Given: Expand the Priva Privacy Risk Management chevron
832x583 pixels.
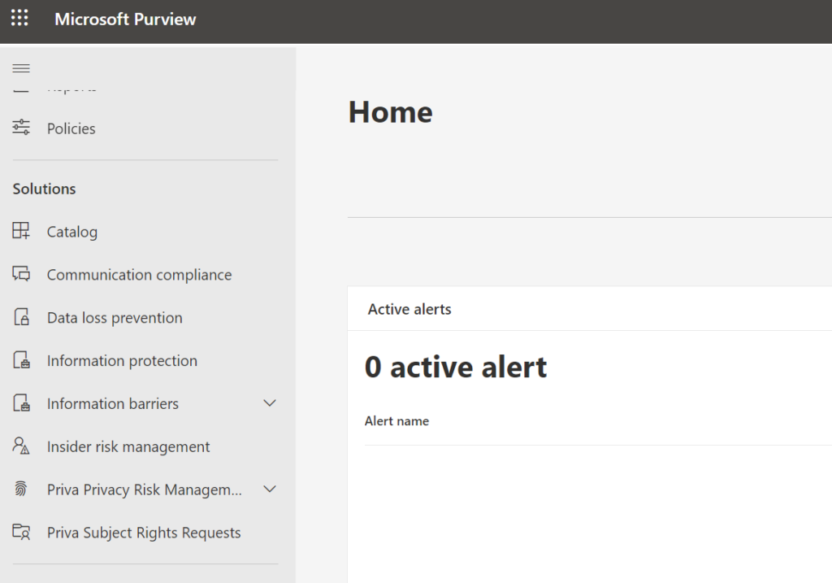Looking at the screenshot, I should pyautogui.click(x=270, y=489).
